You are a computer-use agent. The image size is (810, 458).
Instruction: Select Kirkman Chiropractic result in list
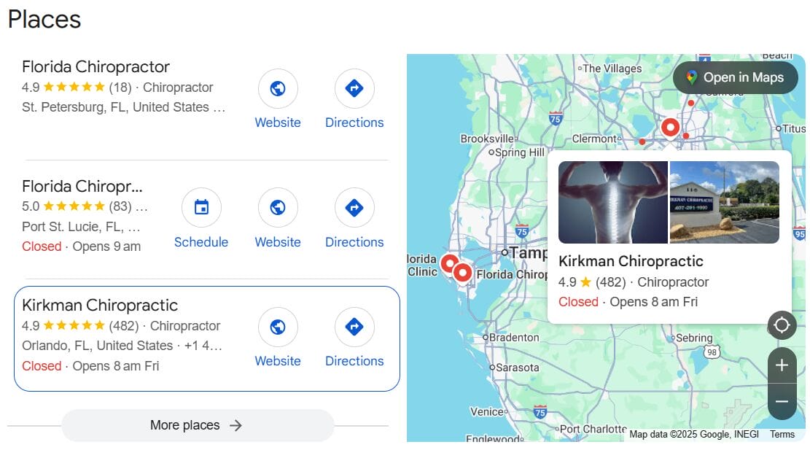(206, 338)
